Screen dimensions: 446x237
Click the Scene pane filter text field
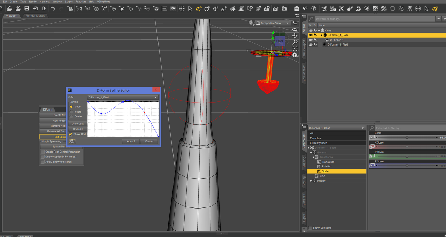pyautogui.click(x=375, y=19)
